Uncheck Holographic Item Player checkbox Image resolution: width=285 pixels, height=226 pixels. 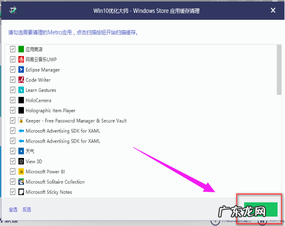click(12, 110)
